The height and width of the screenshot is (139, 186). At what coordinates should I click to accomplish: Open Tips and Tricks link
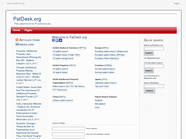coord(102,86)
